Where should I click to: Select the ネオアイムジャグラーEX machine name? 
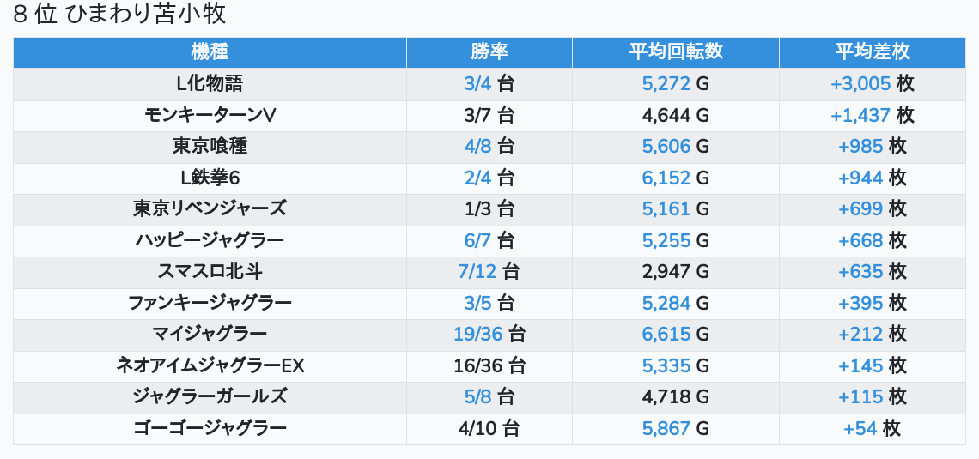(210, 365)
